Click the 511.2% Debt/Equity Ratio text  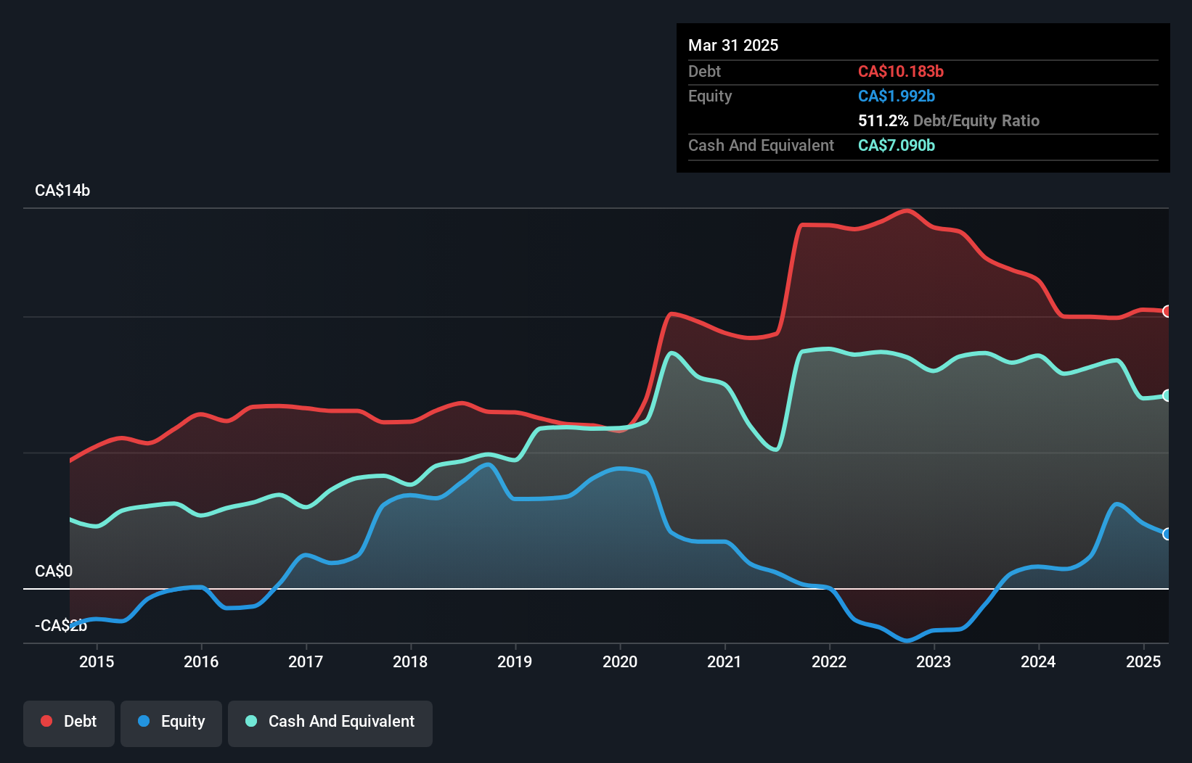(949, 120)
